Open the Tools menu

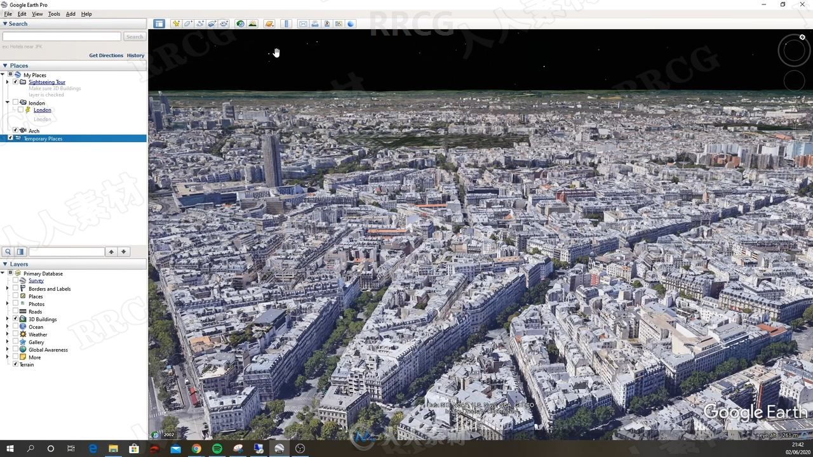[54, 14]
